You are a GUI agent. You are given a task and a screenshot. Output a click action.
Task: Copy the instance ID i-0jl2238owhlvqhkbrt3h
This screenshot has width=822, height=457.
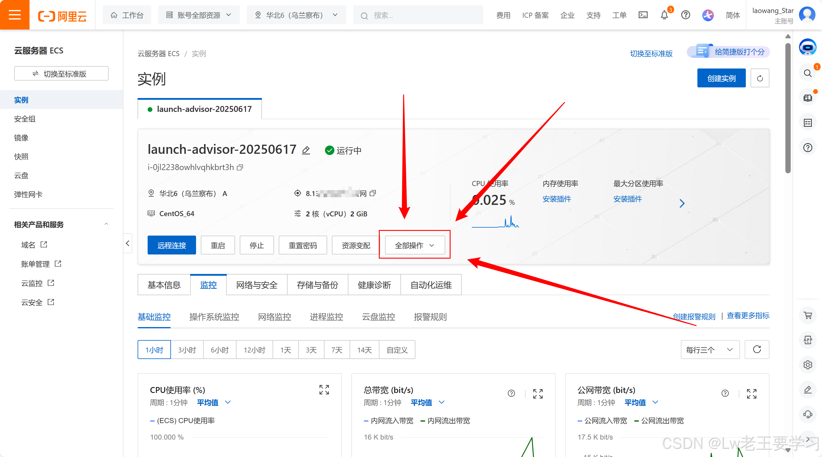(240, 167)
